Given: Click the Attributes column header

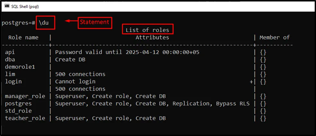Looking at the screenshot, I should pyautogui.click(x=152, y=37).
